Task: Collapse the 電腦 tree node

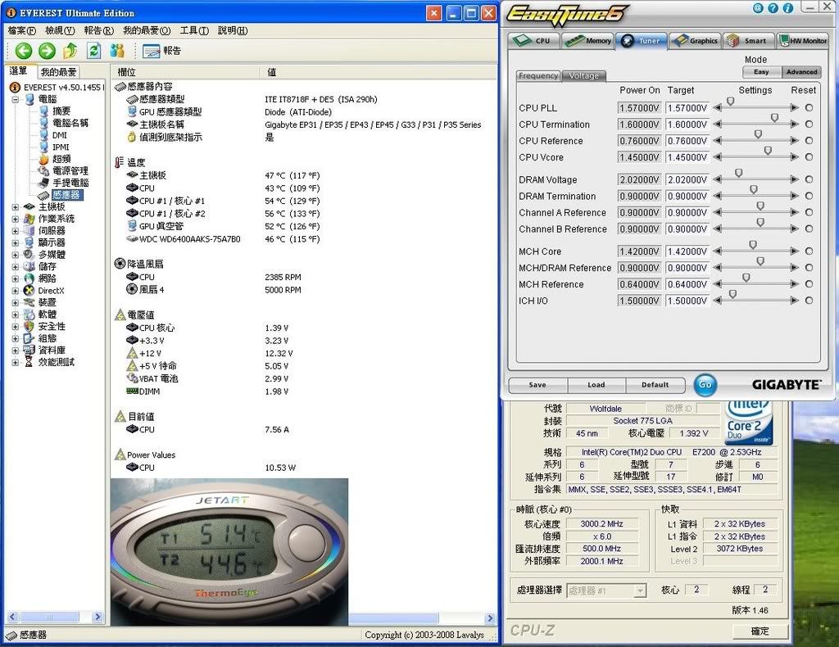Action: coord(15,99)
